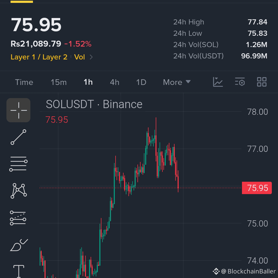Open the grid layout icon
Screen dimensions: 278x278
[262, 82]
